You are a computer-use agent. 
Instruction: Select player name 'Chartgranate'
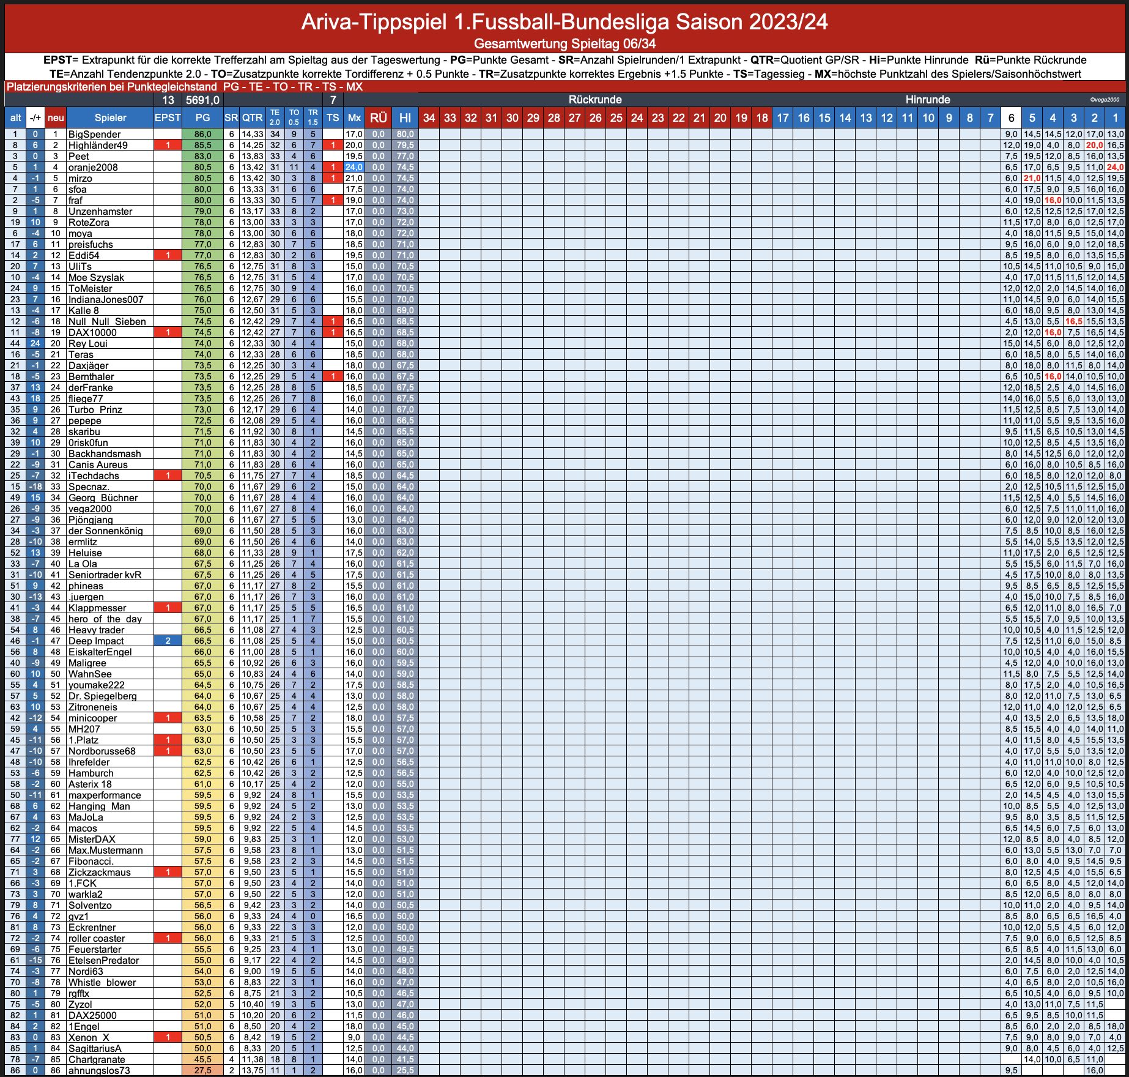97,1059
